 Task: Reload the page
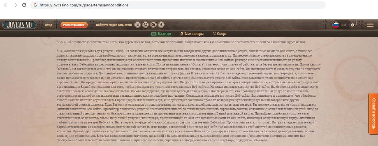pyautogui.click(x=24, y=5)
